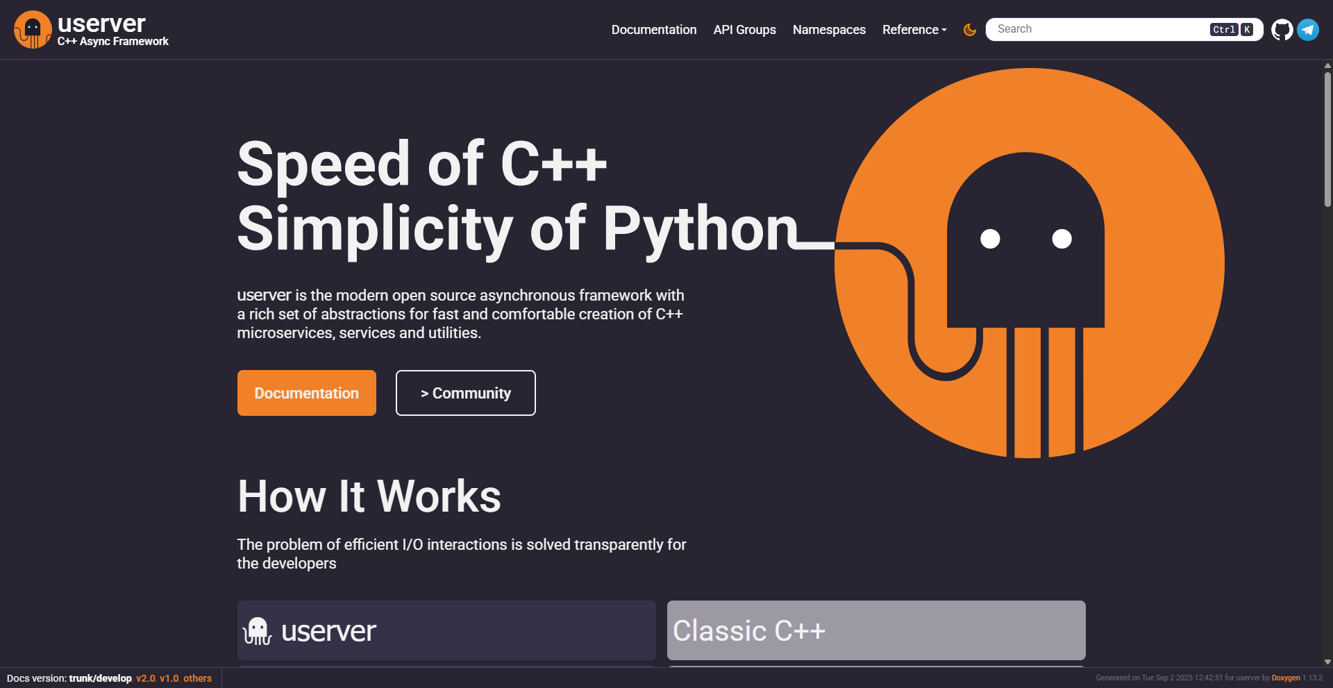The height and width of the screenshot is (688, 1333).
Task: Expand the Reference dropdown menu
Action: (x=914, y=30)
